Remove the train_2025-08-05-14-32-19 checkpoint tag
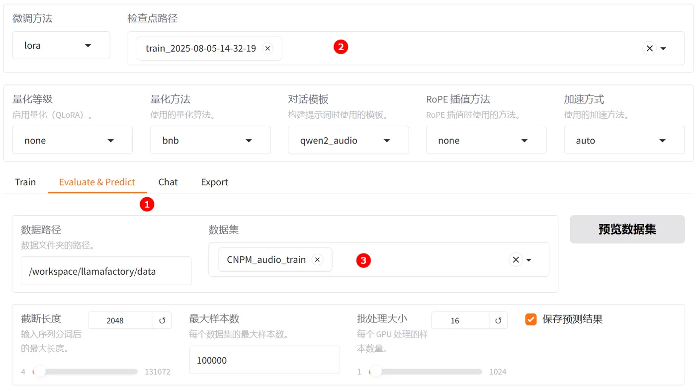This screenshot has width=696, height=391. (267, 48)
